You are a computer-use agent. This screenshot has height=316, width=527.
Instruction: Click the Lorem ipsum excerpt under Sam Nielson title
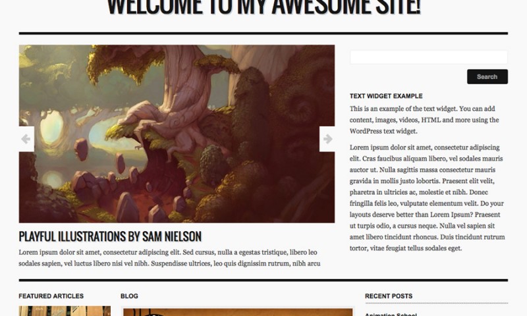169,258
